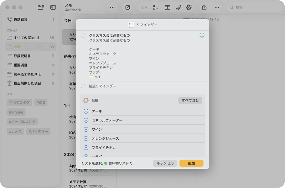This screenshot has width=285, height=188.
Task: Insert a checklist using the checklist icon
Action: (156, 7)
